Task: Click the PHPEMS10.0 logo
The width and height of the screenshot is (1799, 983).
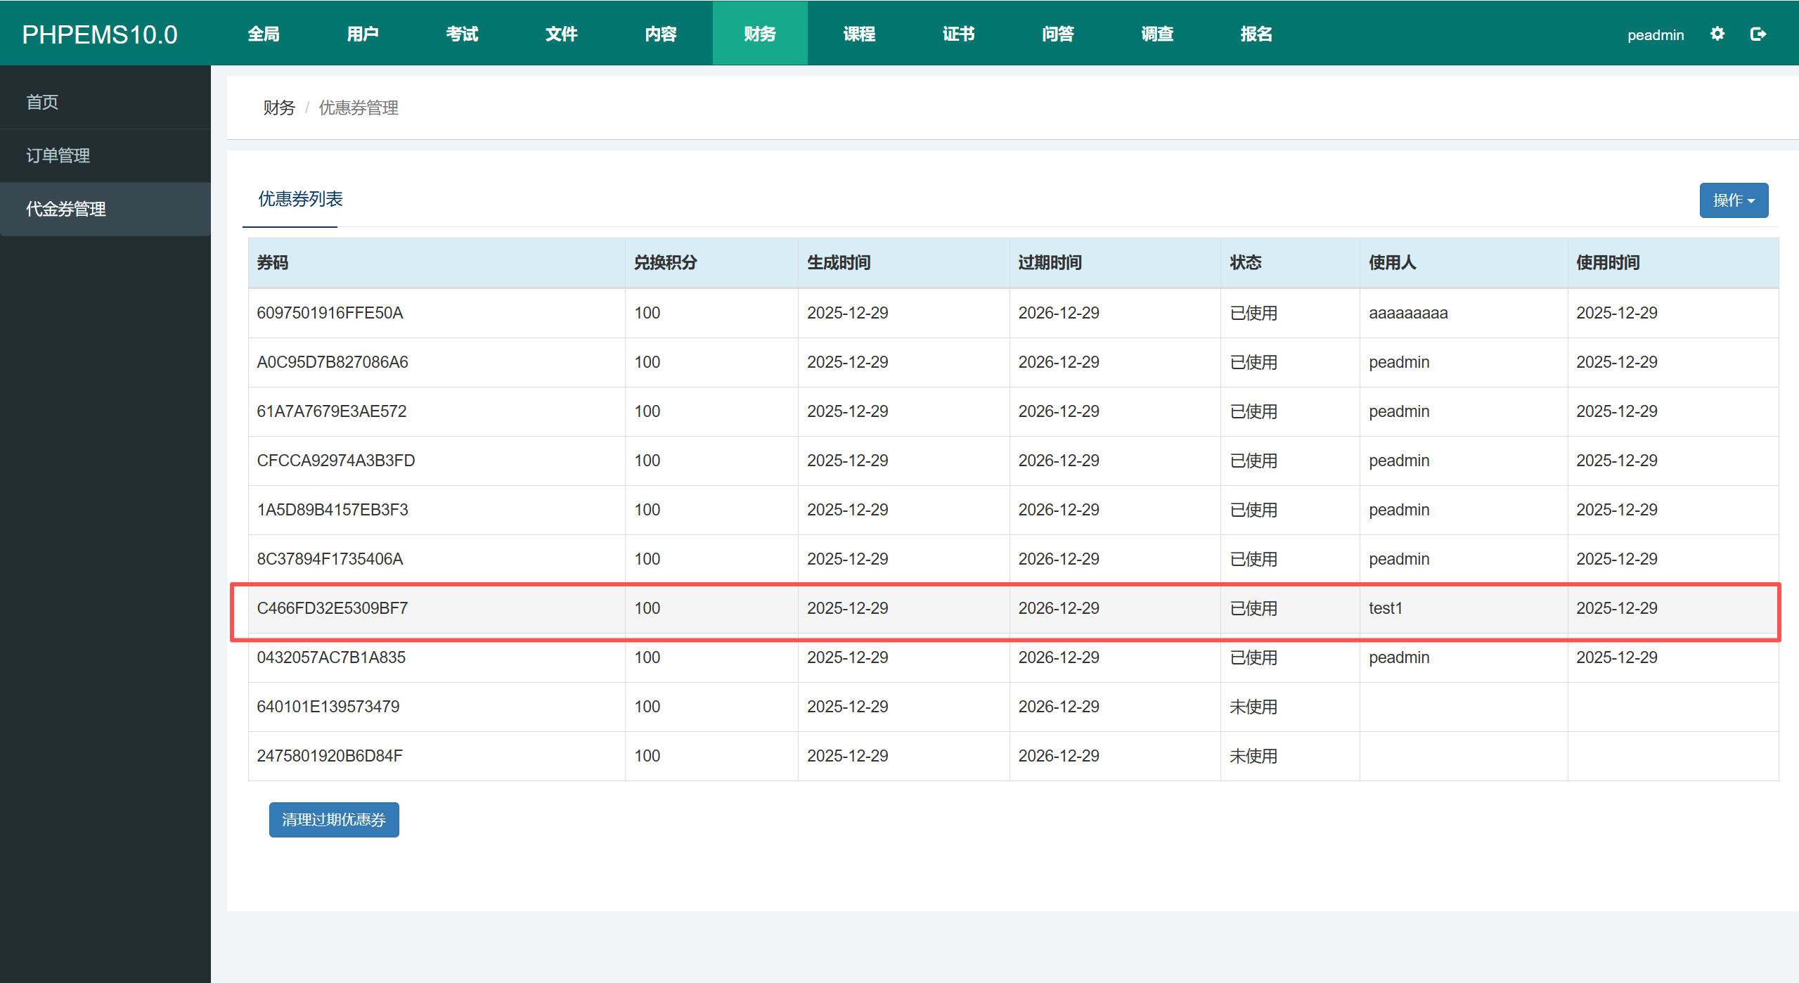Action: pos(100,34)
